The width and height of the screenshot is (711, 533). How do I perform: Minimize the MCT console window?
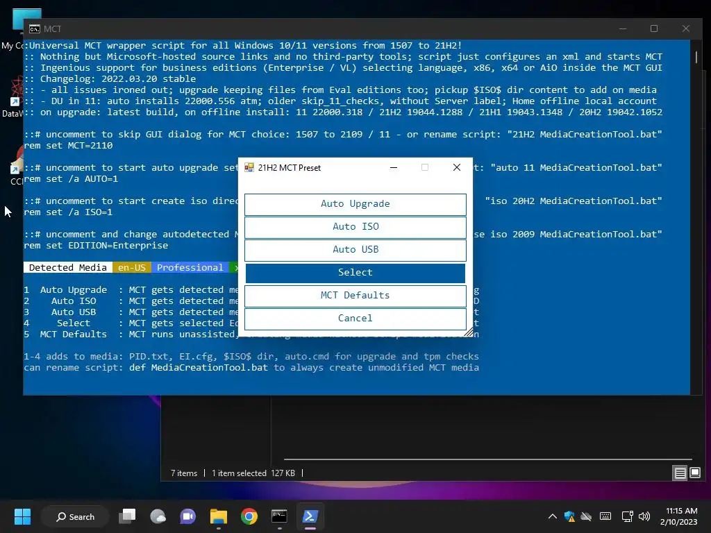point(623,28)
